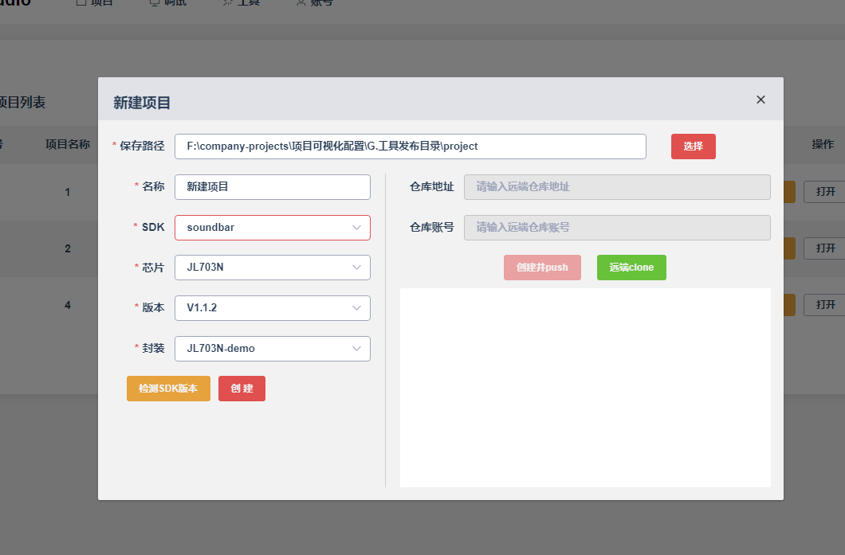Click the 仓库账号 input field
Image resolution: width=845 pixels, height=555 pixels.
[x=617, y=228]
